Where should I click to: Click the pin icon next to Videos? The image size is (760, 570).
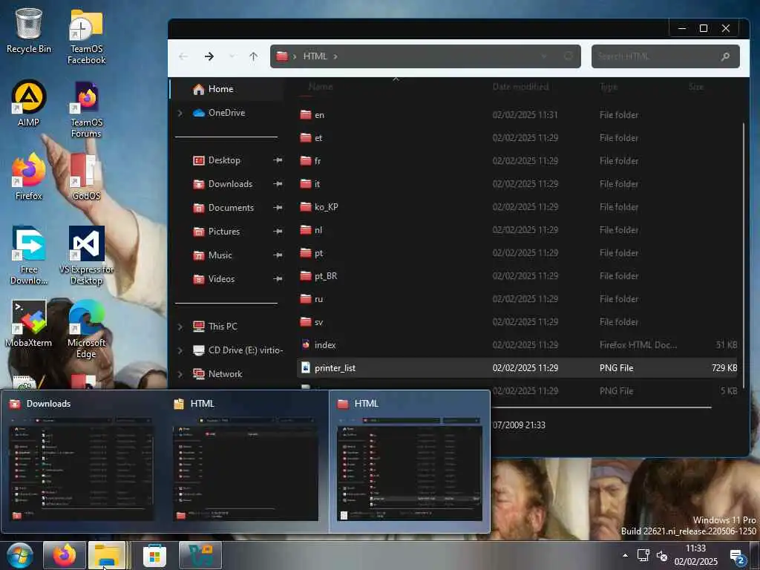[x=278, y=279]
